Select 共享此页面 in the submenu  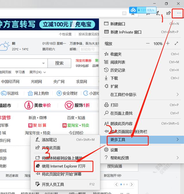tap(65, 148)
